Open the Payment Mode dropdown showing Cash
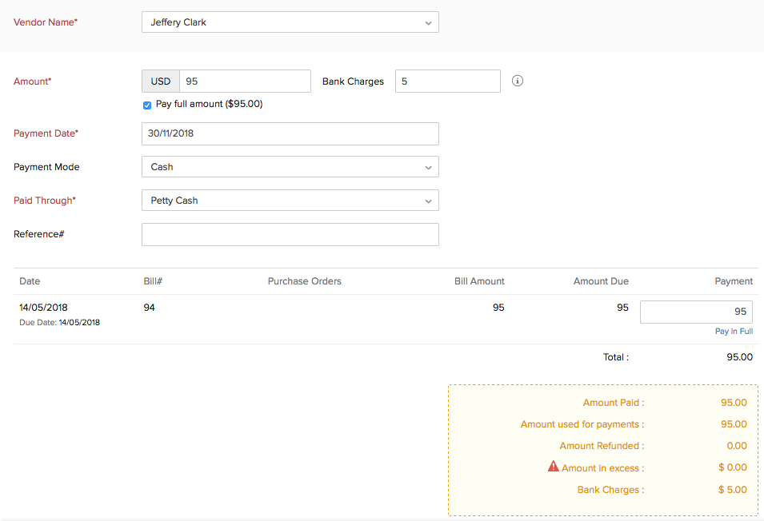764x521 pixels. tap(429, 167)
